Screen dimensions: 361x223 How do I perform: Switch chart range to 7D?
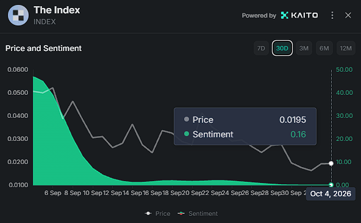coord(261,48)
